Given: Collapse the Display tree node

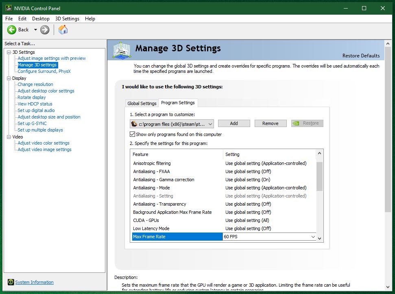Looking at the screenshot, I should click(x=9, y=78).
